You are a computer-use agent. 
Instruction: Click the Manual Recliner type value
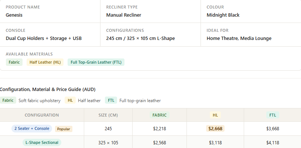click(x=124, y=15)
